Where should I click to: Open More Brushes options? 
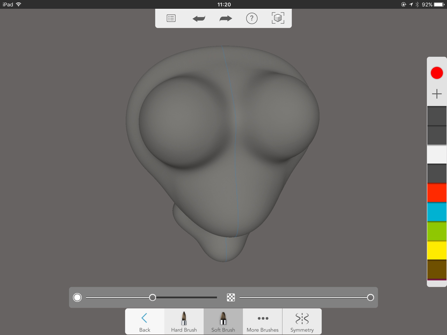point(263,322)
